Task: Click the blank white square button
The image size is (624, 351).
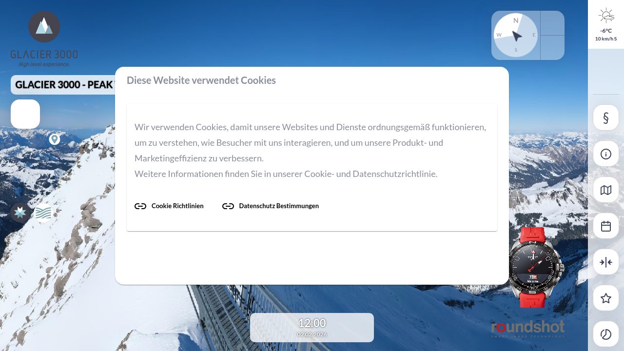Action: click(25, 114)
